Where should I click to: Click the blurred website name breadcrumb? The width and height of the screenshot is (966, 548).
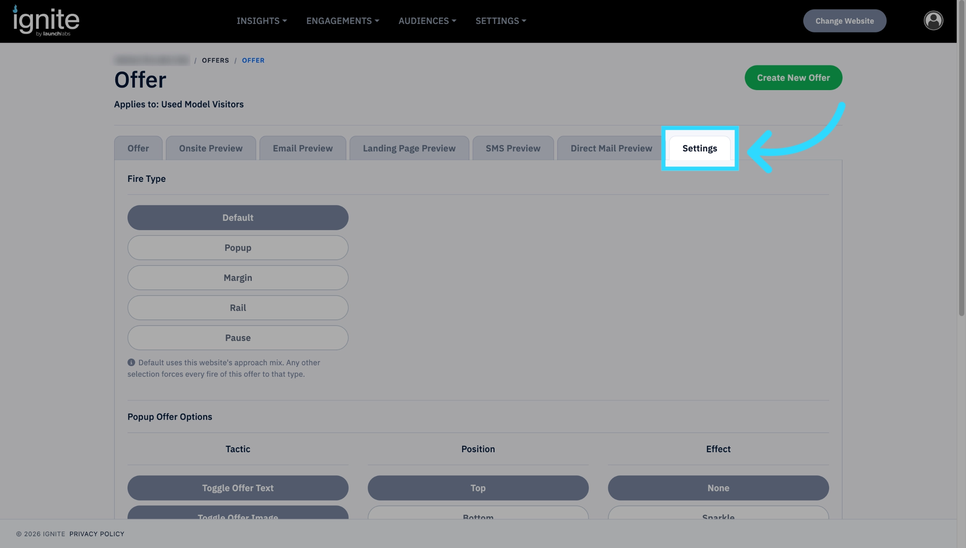(x=152, y=60)
